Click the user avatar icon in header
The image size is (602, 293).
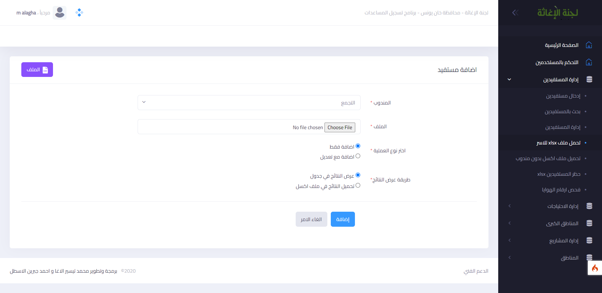(60, 13)
